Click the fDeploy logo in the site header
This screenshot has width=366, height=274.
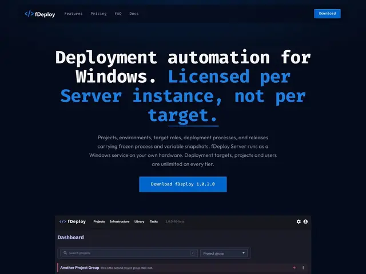40,14
